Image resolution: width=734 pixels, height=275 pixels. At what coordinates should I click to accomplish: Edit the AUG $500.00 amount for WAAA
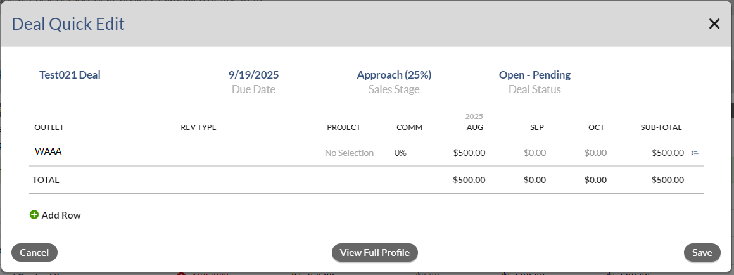469,153
